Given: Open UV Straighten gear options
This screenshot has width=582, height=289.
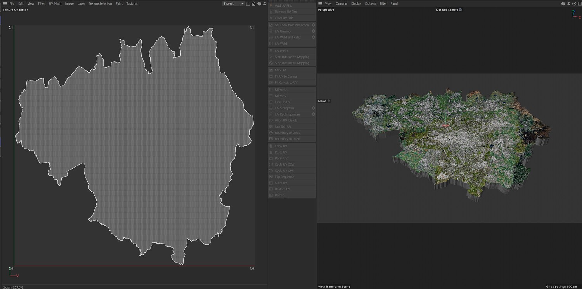Looking at the screenshot, I should [314, 108].
